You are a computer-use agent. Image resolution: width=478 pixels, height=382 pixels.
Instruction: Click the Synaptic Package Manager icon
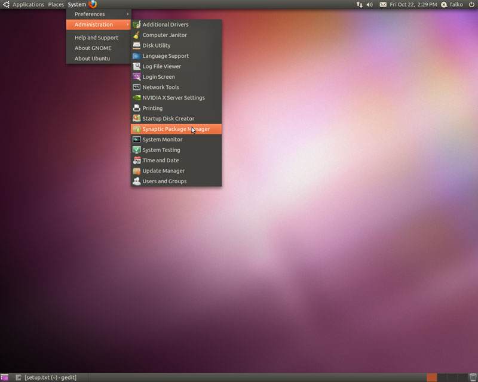tap(137, 129)
